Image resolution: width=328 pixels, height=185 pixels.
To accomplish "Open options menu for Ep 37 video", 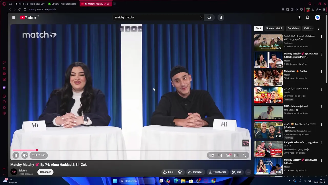I will click(321, 54).
